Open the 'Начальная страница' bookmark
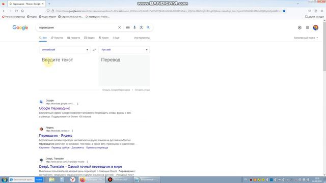Screen dimensions: 326x183 (14, 17)
